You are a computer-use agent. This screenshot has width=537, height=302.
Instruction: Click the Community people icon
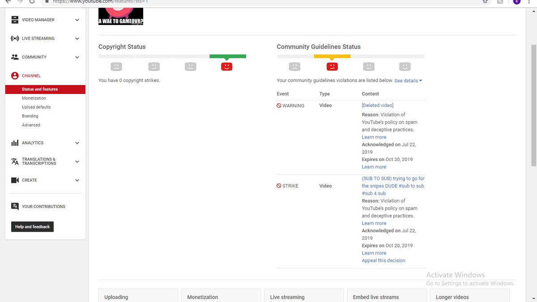[x=15, y=57]
